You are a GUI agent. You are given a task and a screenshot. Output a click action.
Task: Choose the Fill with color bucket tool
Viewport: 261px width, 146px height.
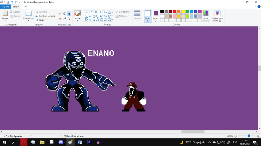[x=64, y=14]
